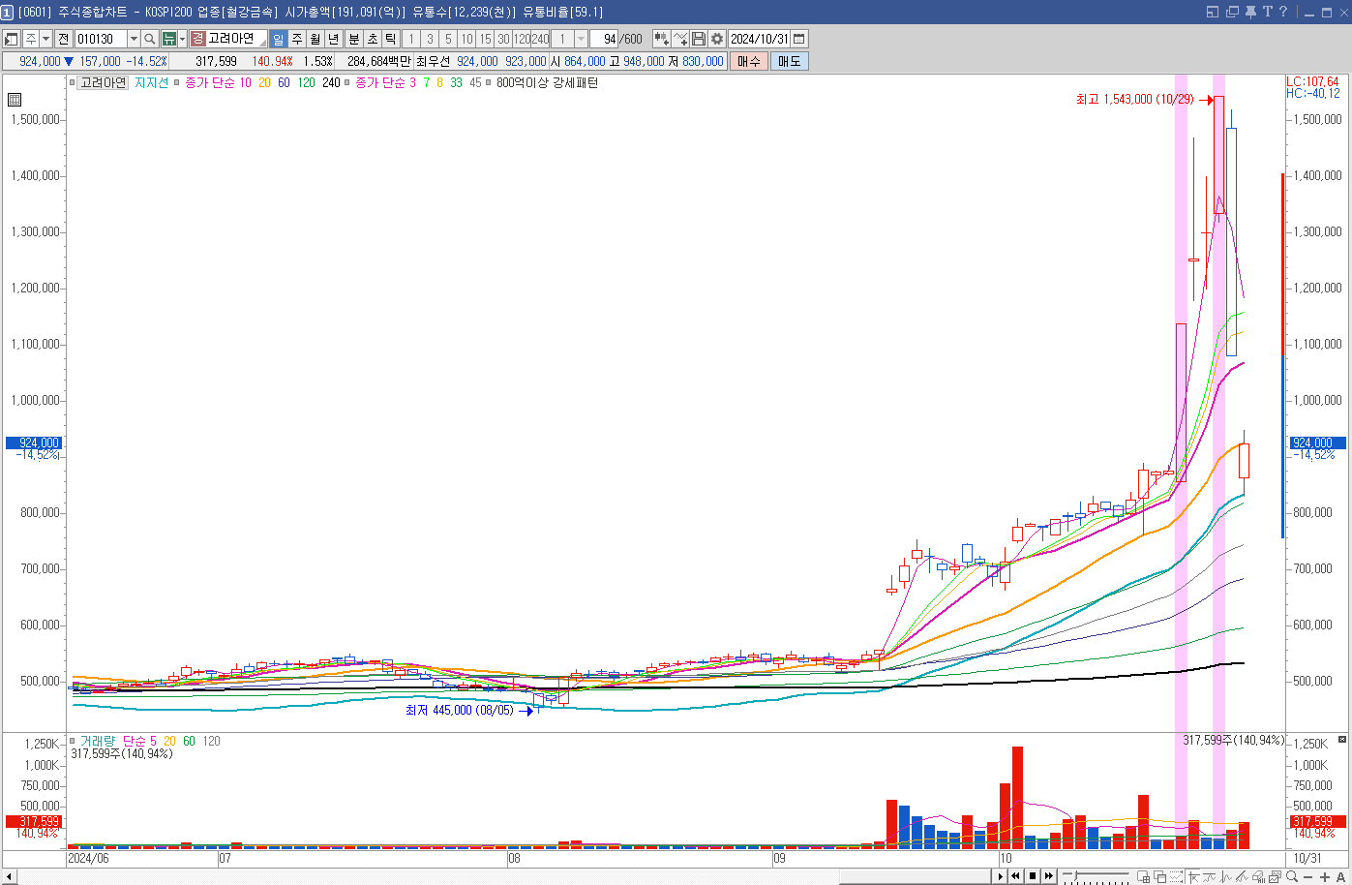The width and height of the screenshot is (1352, 885).
Task: Click the bottom magnifier zoom icon
Action: (x=1291, y=876)
